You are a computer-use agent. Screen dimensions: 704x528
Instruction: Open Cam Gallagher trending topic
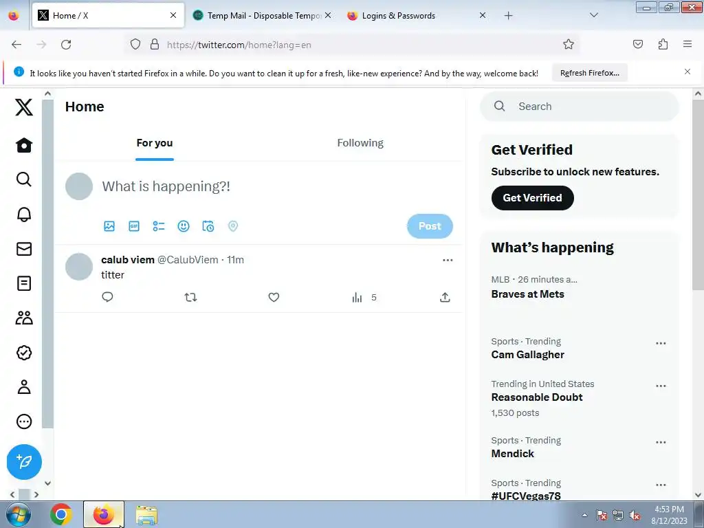pos(527,355)
